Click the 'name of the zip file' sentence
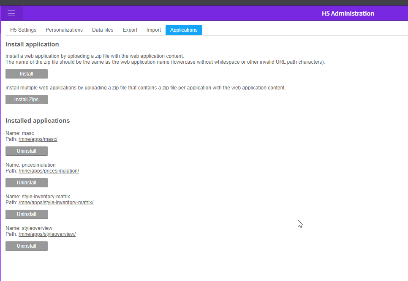Screen dimensions: 408x281 coord(165,62)
